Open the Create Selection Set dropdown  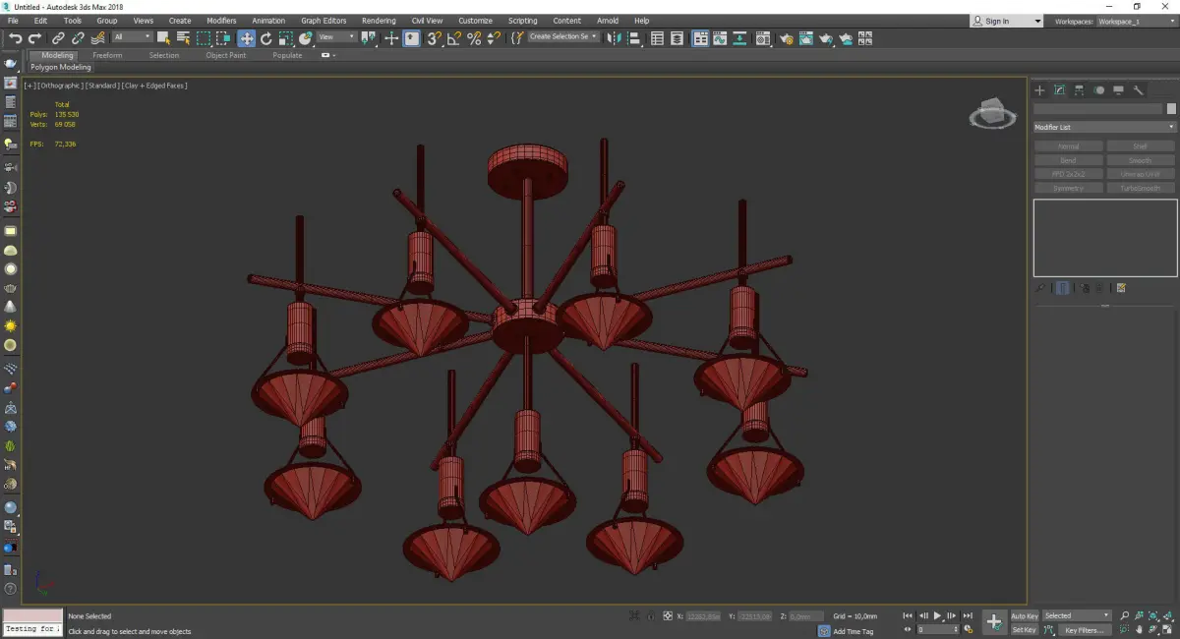point(563,36)
